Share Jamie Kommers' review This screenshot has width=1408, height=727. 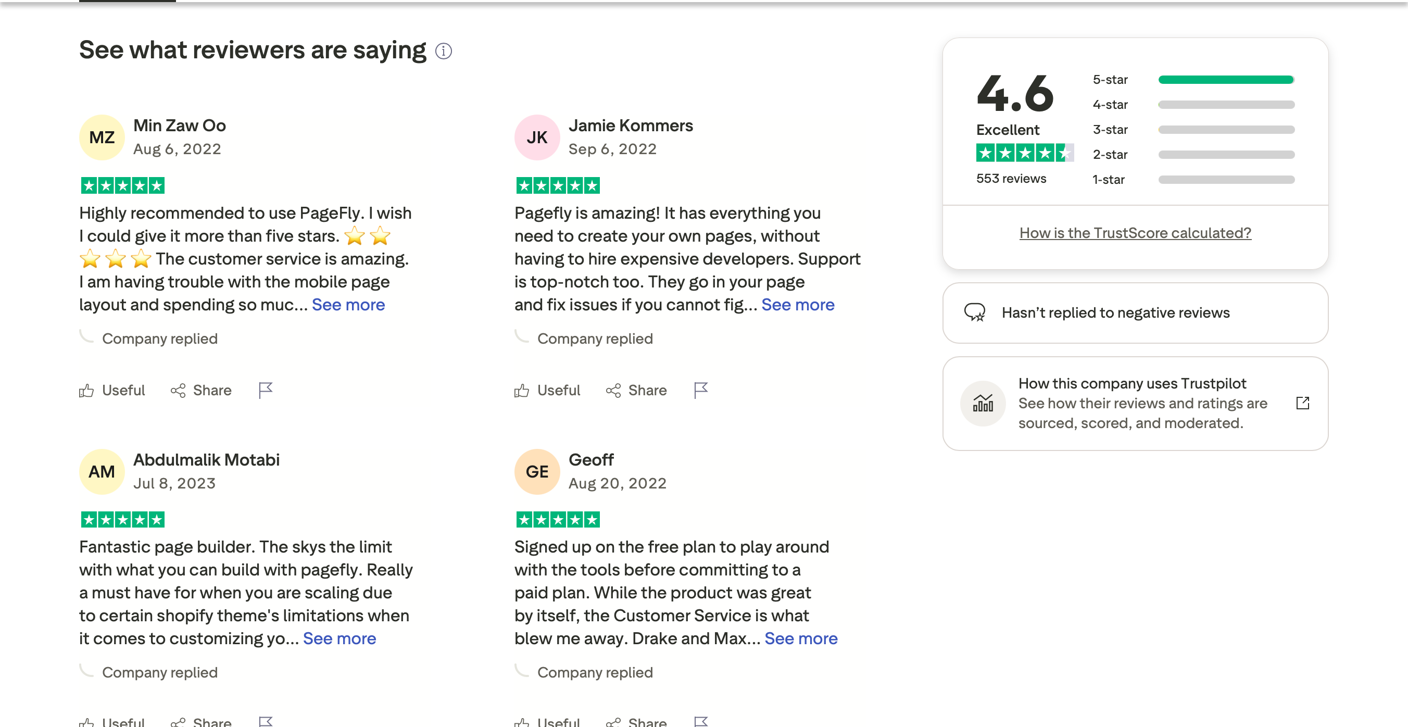coord(636,390)
